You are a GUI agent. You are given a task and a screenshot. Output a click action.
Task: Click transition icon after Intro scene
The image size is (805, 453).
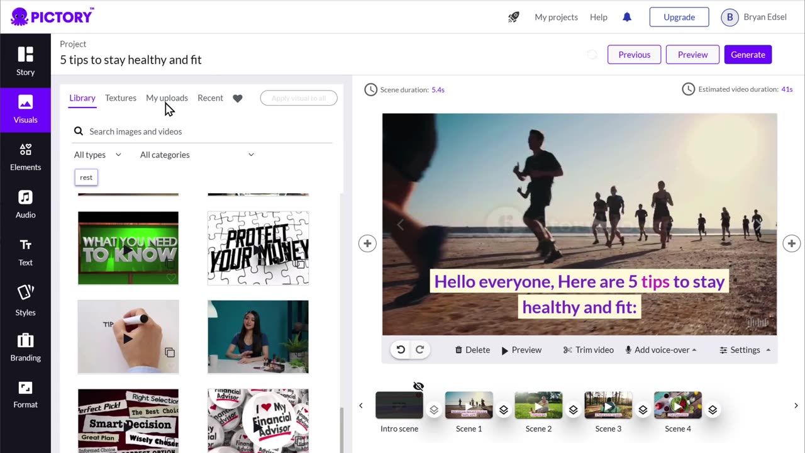coord(434,410)
